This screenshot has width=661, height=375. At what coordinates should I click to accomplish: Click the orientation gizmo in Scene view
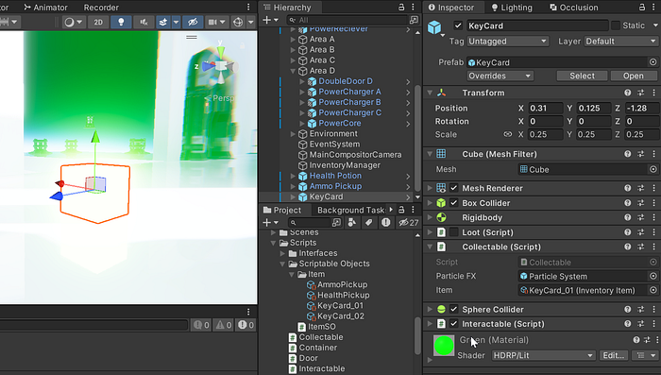tap(220, 65)
